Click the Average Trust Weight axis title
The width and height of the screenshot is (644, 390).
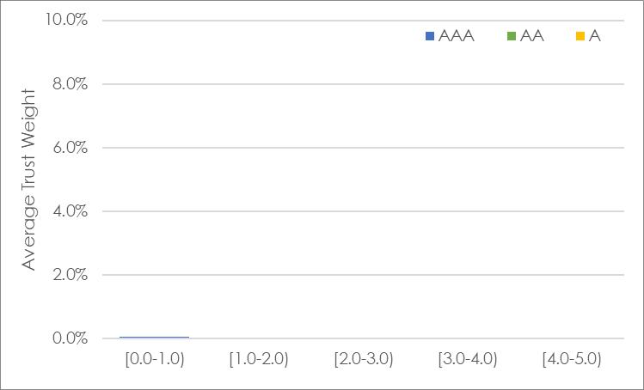tap(28, 180)
